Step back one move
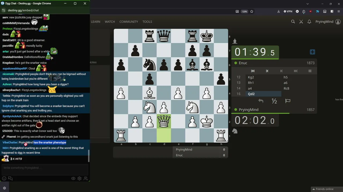Screen dimensions: 343x192 click(267, 71)
